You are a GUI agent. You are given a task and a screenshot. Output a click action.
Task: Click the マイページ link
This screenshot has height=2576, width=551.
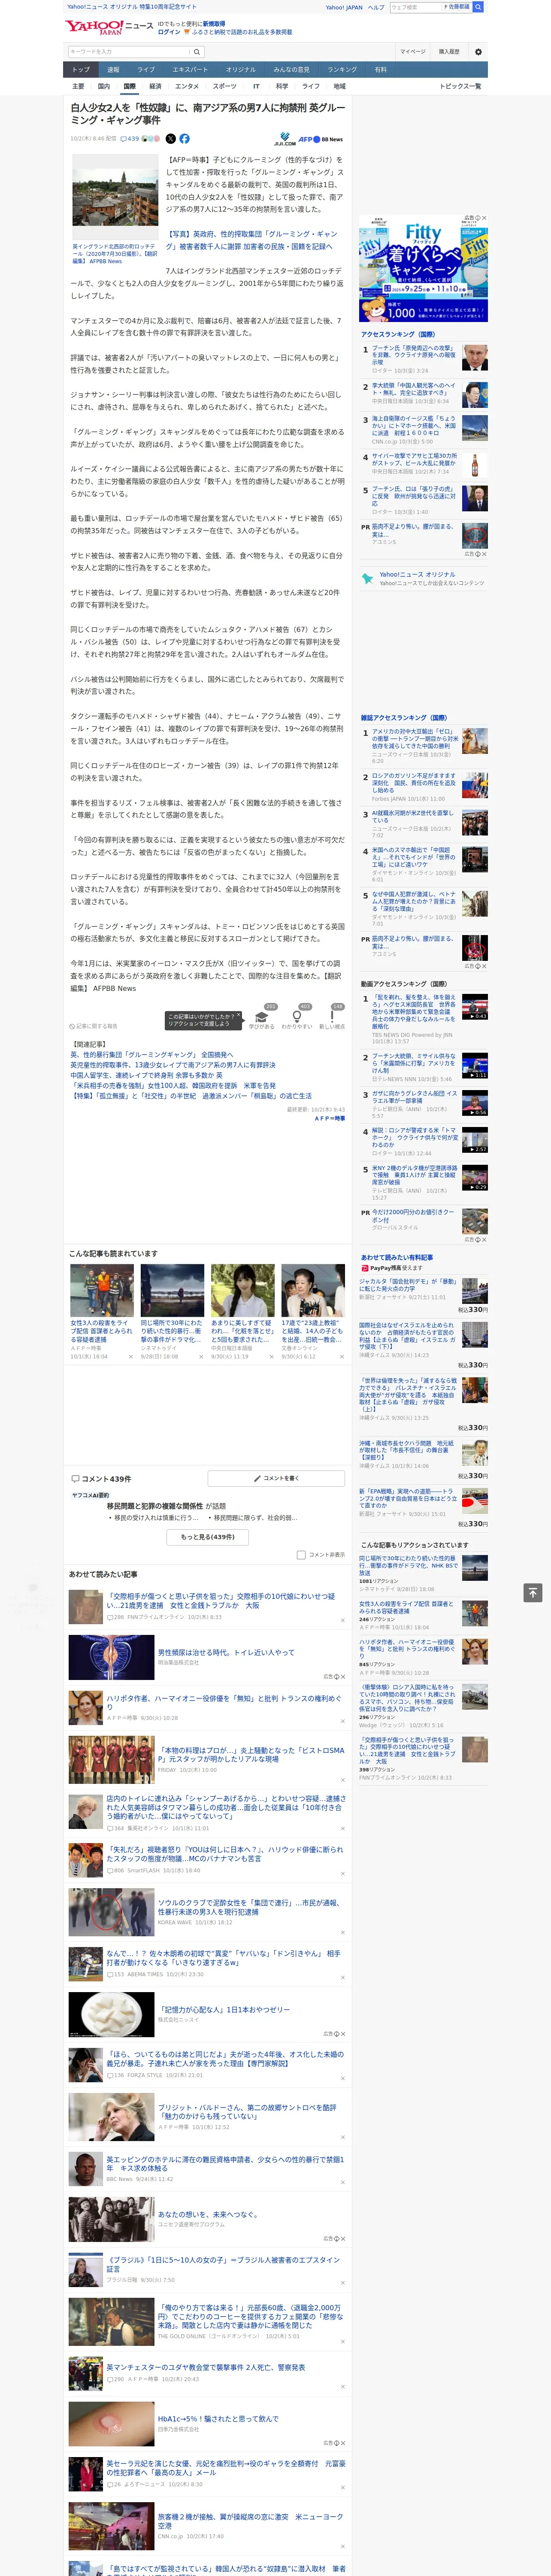pos(412,52)
